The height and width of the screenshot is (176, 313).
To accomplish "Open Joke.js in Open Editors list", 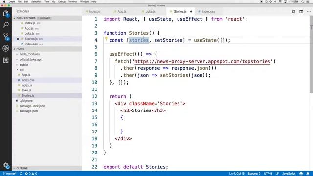I will (x=47, y=34).
